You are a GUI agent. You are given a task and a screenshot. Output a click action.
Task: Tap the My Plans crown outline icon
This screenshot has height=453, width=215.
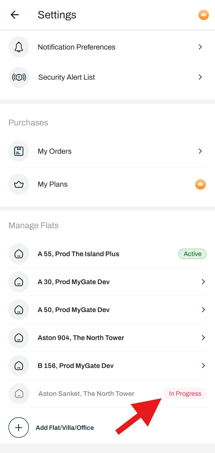pyautogui.click(x=19, y=184)
